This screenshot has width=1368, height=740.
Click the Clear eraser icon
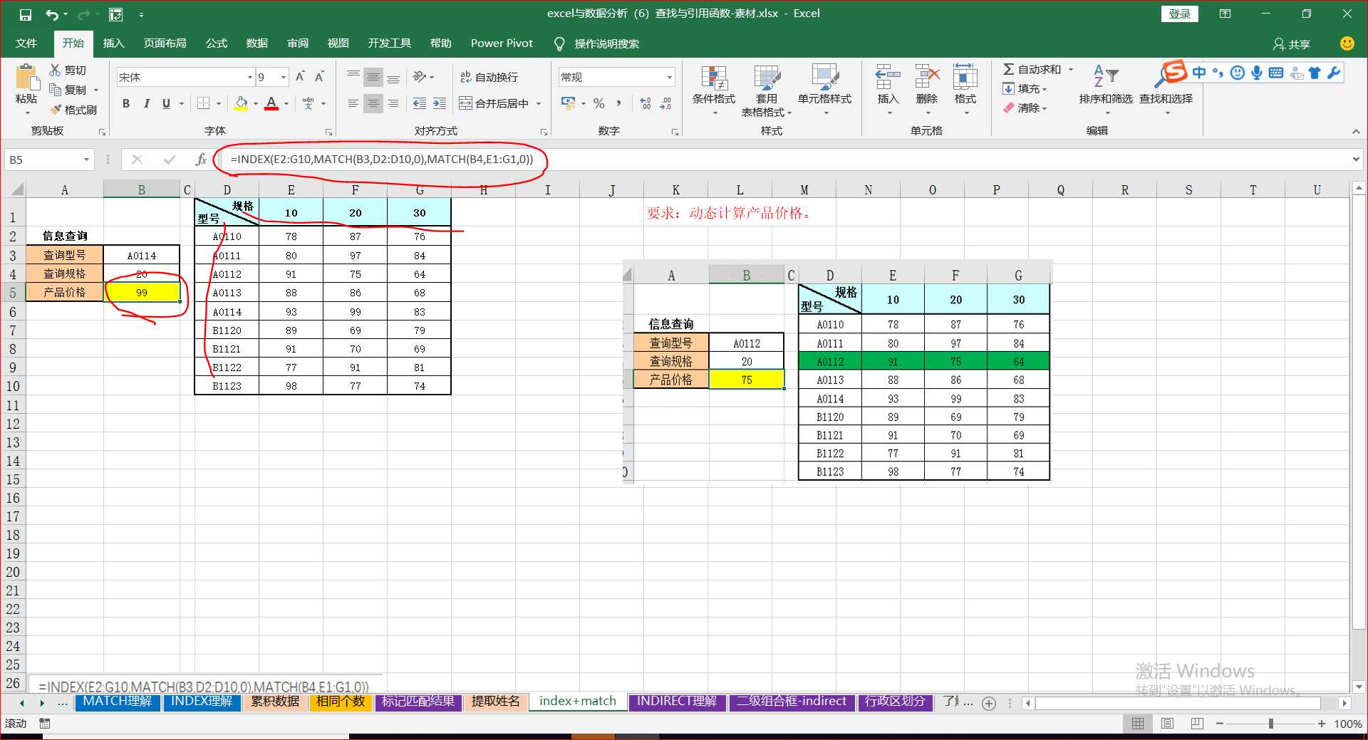pyautogui.click(x=1009, y=108)
